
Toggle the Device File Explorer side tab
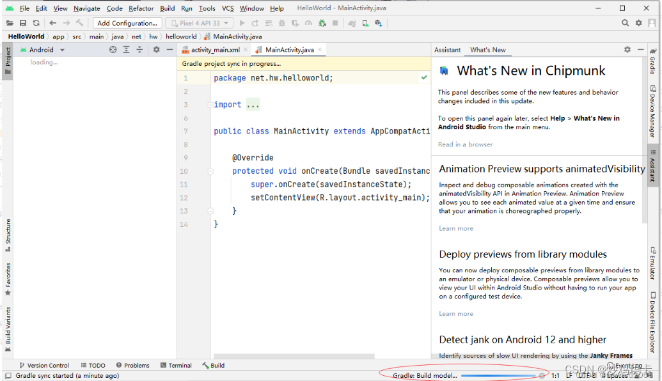click(x=652, y=322)
